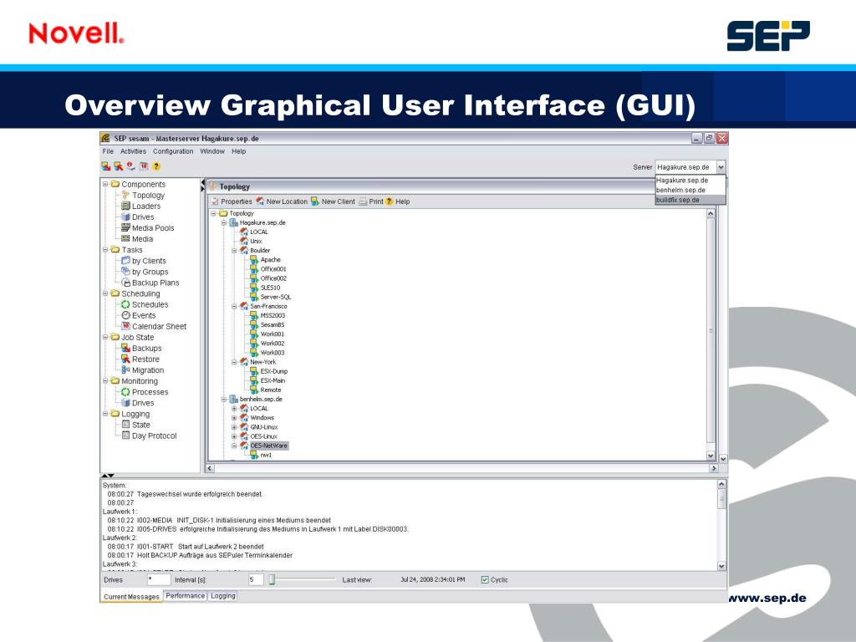Select Media Pools in the sidebar
Screen dimensions: 856x642
coord(153,228)
